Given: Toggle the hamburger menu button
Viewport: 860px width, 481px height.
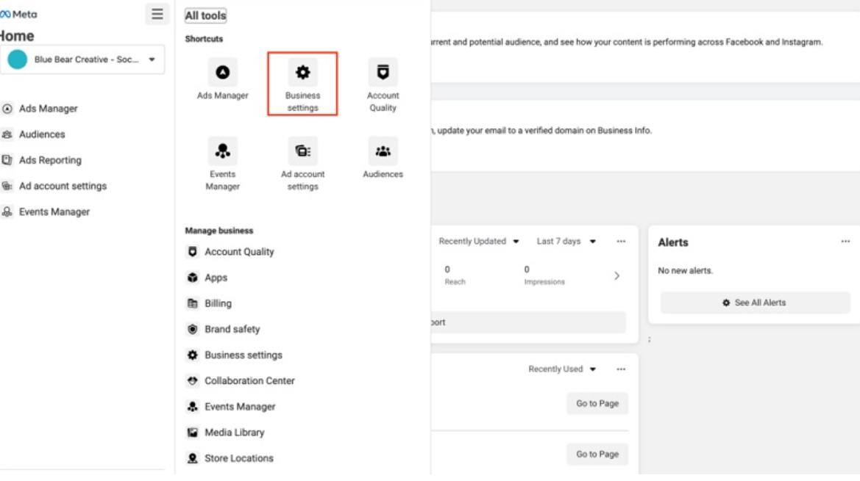Looking at the screenshot, I should click(x=157, y=14).
